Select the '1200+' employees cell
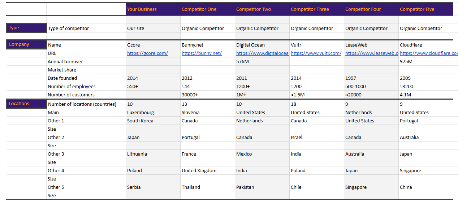 [x=262, y=87]
